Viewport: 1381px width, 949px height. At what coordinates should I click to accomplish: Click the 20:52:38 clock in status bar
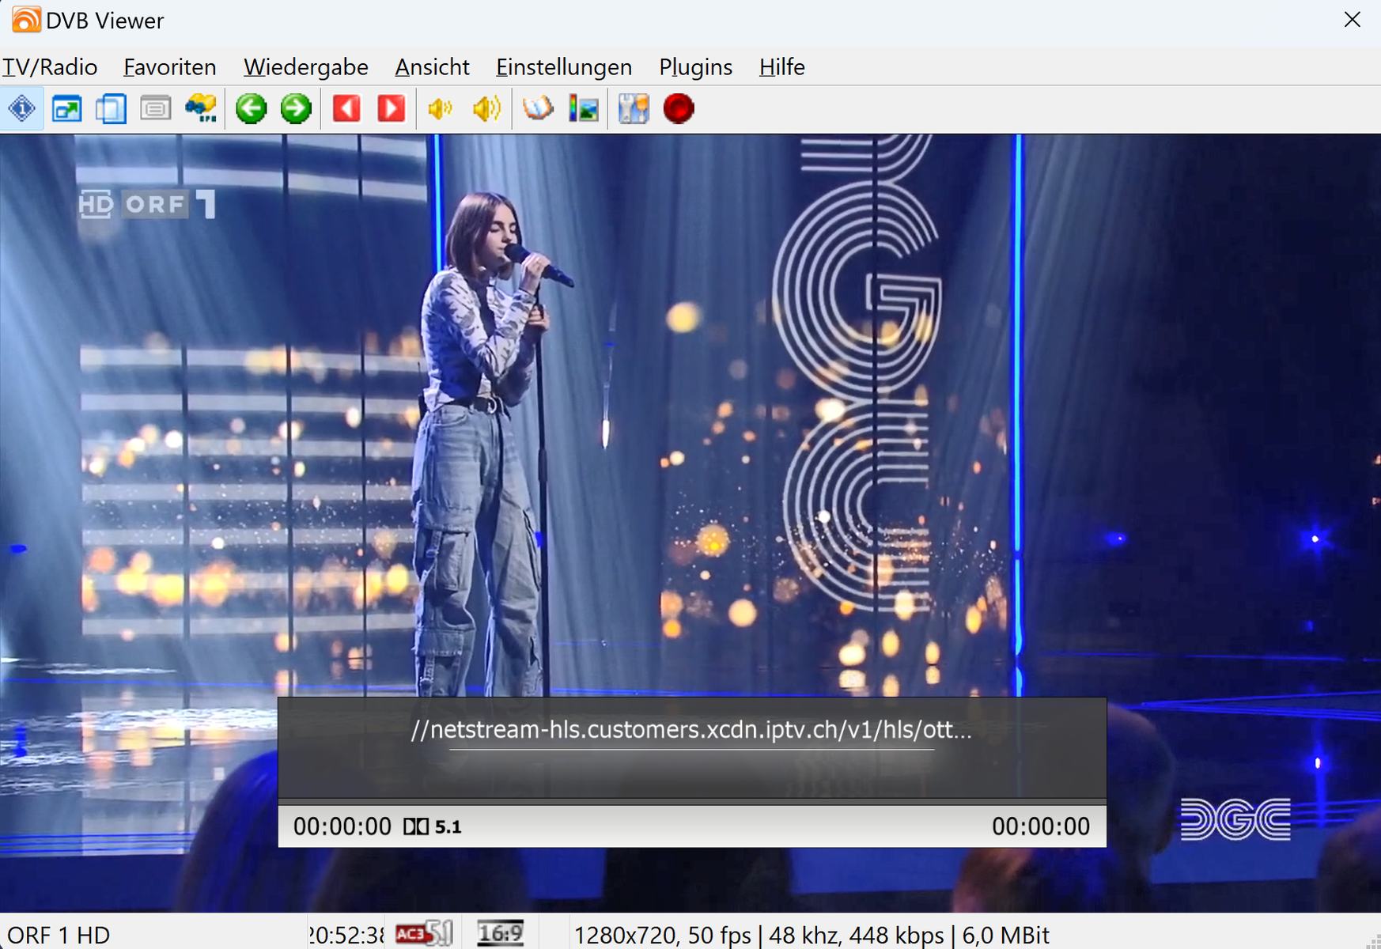[x=346, y=935]
